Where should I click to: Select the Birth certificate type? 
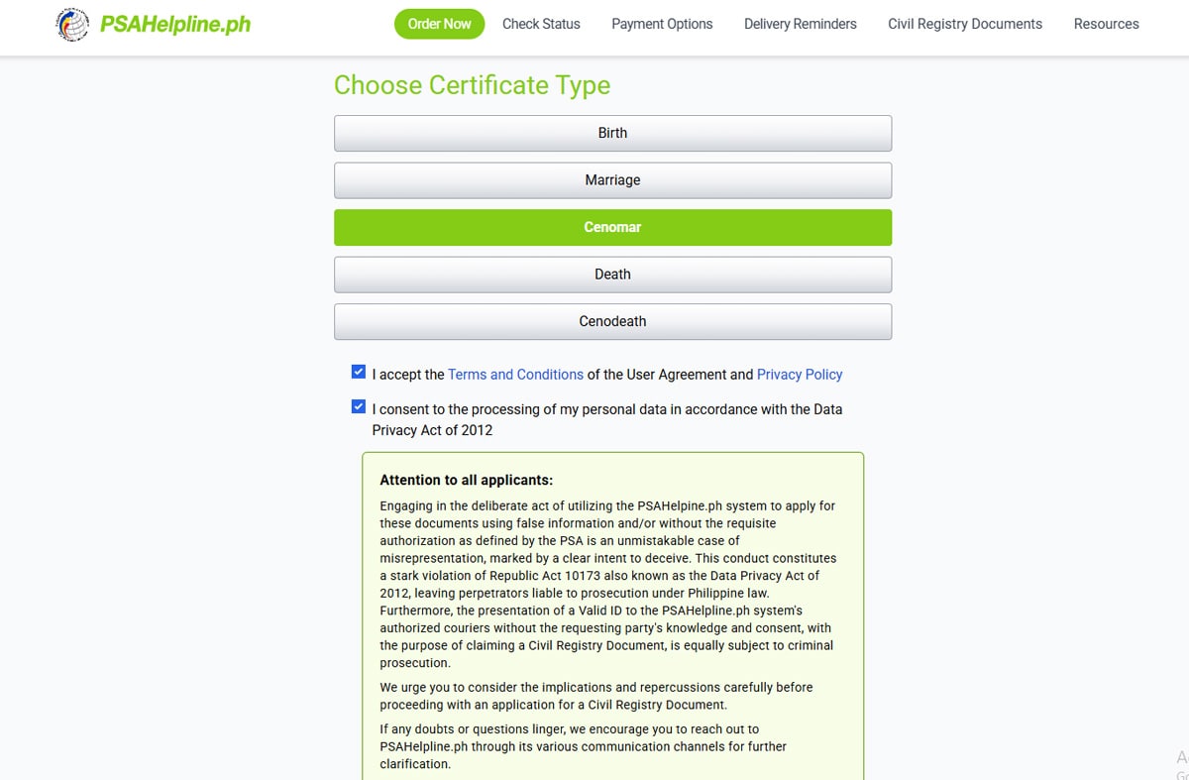pyautogui.click(x=612, y=133)
